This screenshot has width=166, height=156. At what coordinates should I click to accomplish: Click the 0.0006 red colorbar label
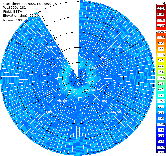(161, 20)
